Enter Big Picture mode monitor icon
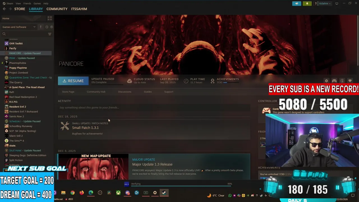 337,3
